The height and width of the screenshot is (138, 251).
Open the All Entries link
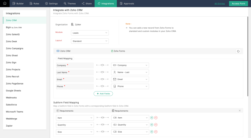click(x=220, y=3)
